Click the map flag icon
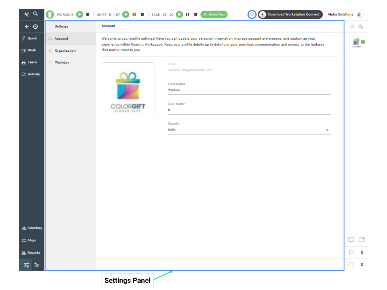Screen dimensions: 387x290 tap(37, 265)
